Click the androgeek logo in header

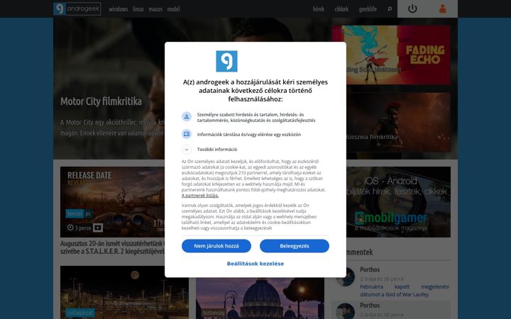[77, 9]
